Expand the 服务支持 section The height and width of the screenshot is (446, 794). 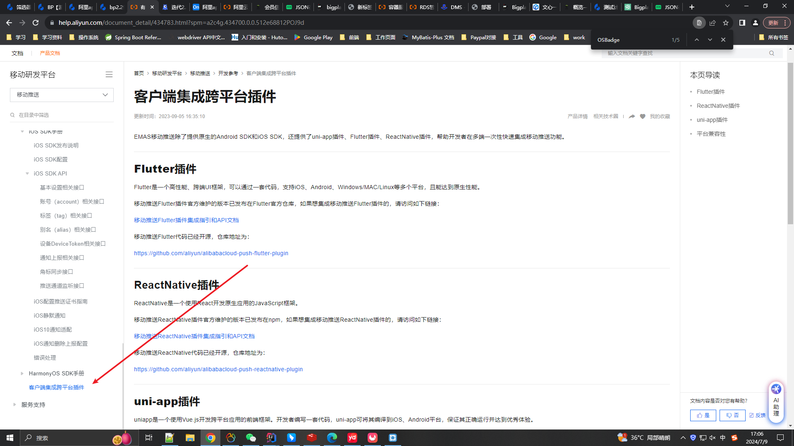click(x=15, y=405)
